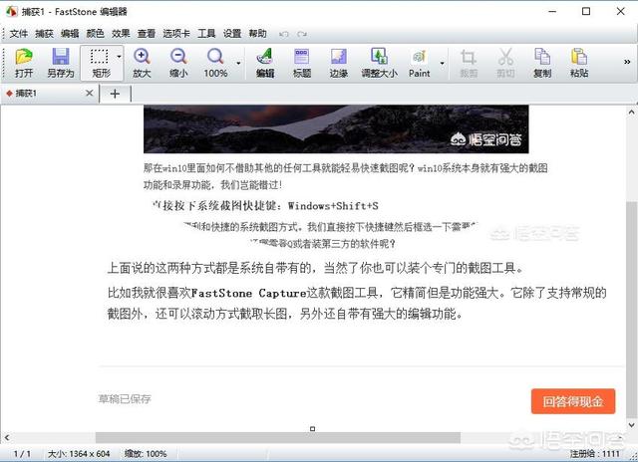Image resolution: width=638 pixels, height=462 pixels.
Task: Click the captured landscape image
Action: point(336,129)
